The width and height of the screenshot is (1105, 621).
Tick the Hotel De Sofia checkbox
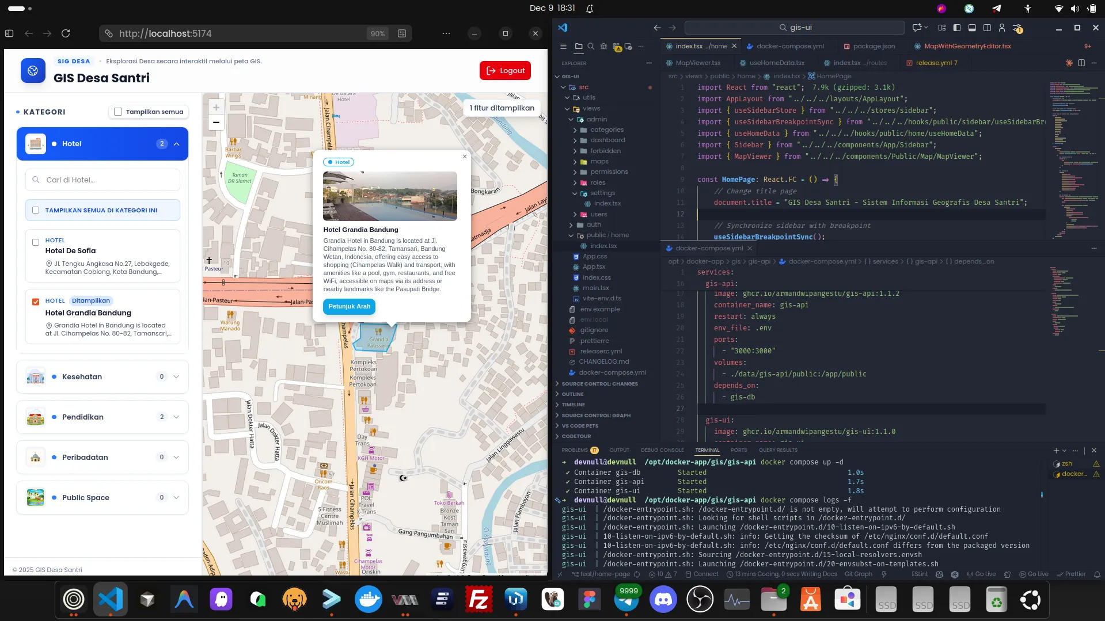36,242
